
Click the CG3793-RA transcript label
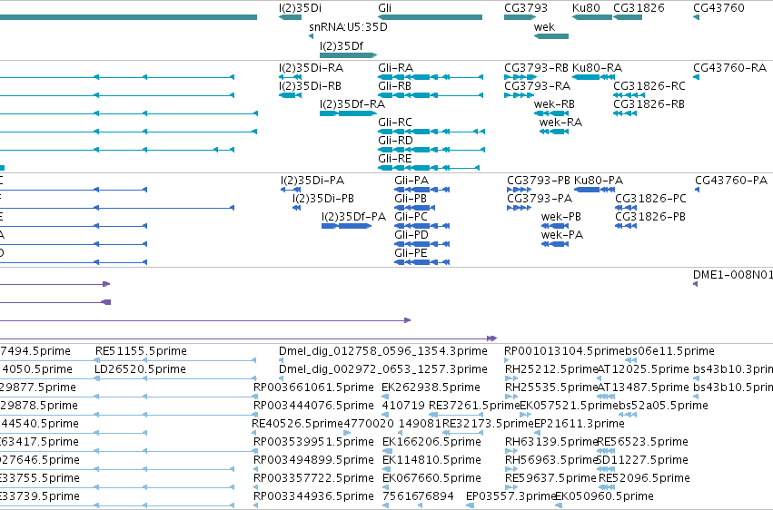tap(537, 86)
